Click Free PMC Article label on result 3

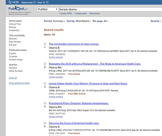tap(77, 94)
